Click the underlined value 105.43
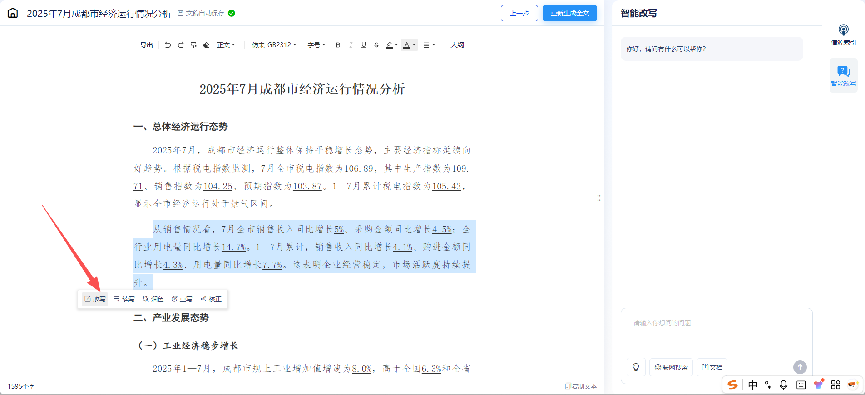Image resolution: width=865 pixels, height=395 pixels. tap(446, 186)
